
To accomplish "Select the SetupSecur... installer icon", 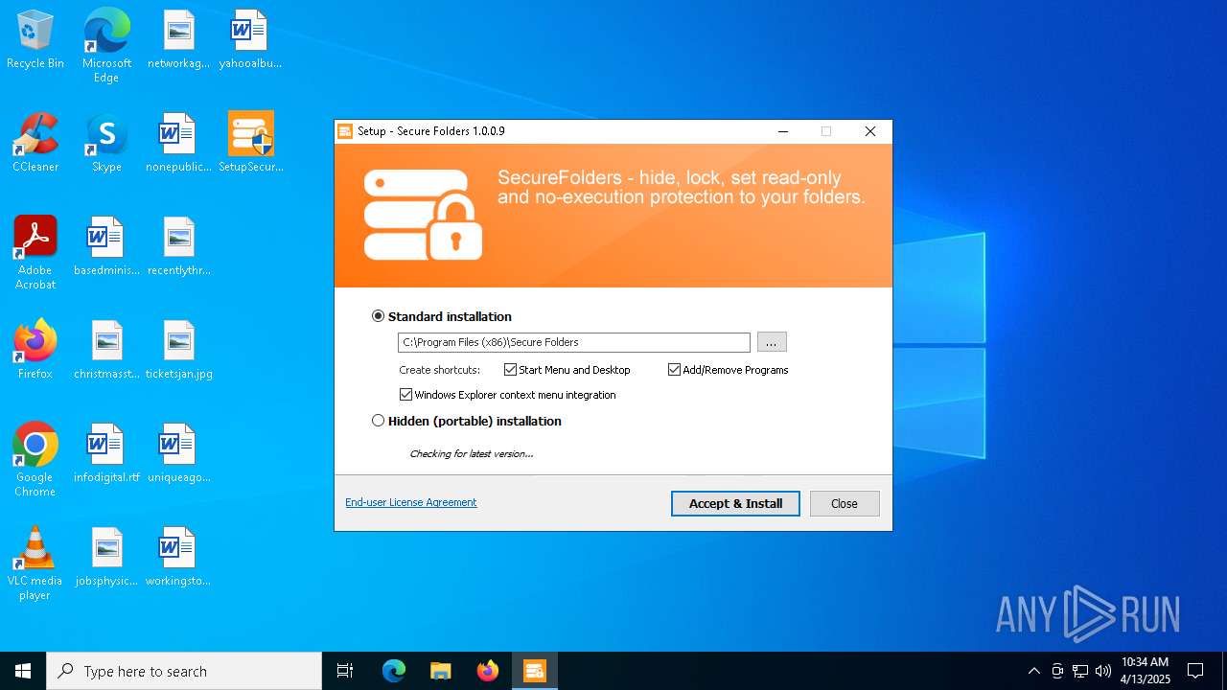I will [250, 144].
